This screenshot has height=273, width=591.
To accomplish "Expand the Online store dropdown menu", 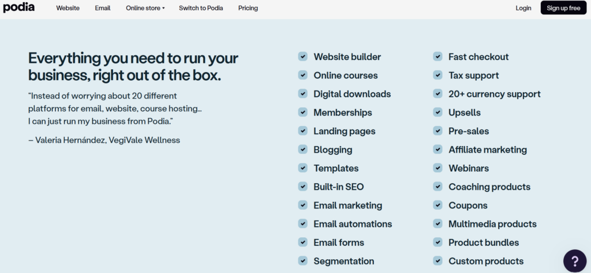I will pos(145,8).
